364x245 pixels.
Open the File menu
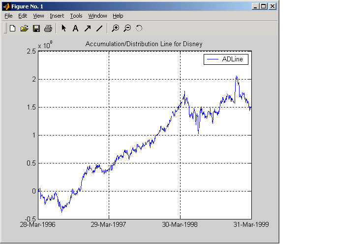(8, 16)
